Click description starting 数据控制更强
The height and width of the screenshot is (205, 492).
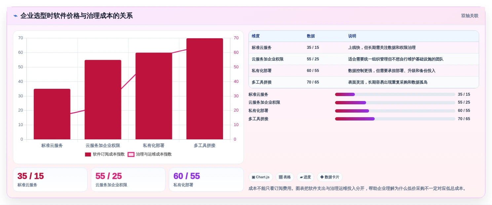(x=392, y=71)
